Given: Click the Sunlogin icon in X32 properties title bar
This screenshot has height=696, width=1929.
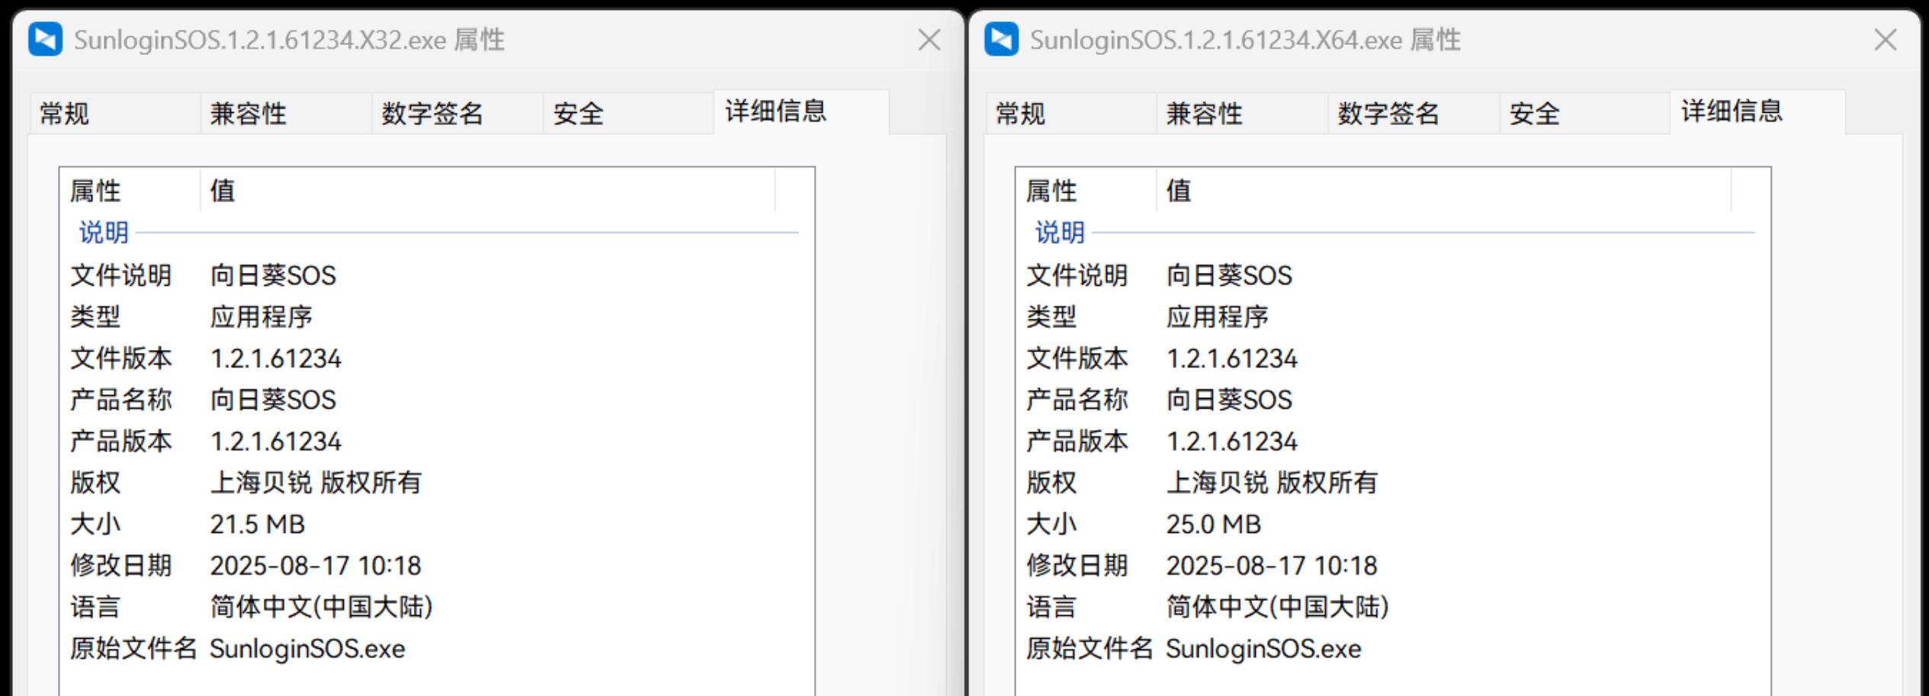Looking at the screenshot, I should click(x=45, y=40).
